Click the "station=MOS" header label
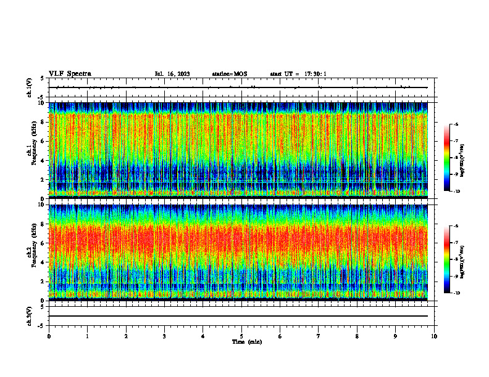Viewport: 489px width, 377px height. click(x=230, y=74)
